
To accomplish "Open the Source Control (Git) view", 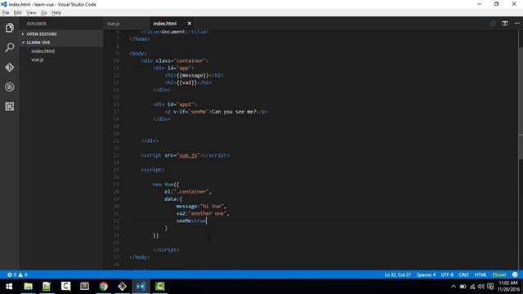I will [x=9, y=67].
